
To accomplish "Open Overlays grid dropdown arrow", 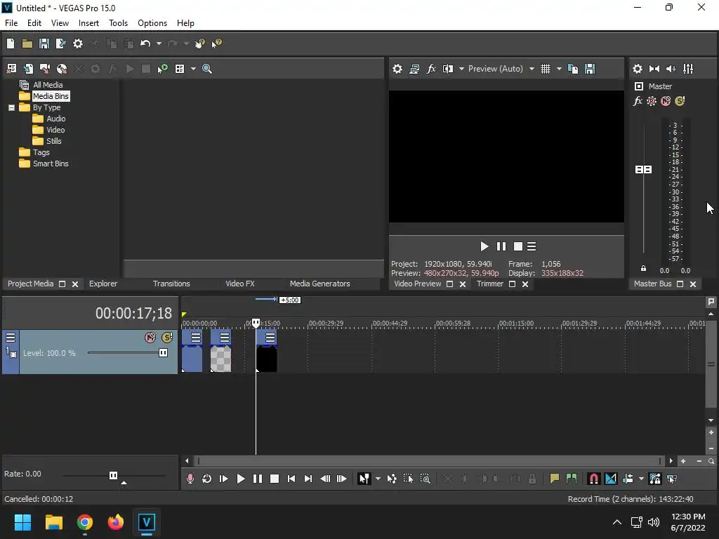I will 559,69.
